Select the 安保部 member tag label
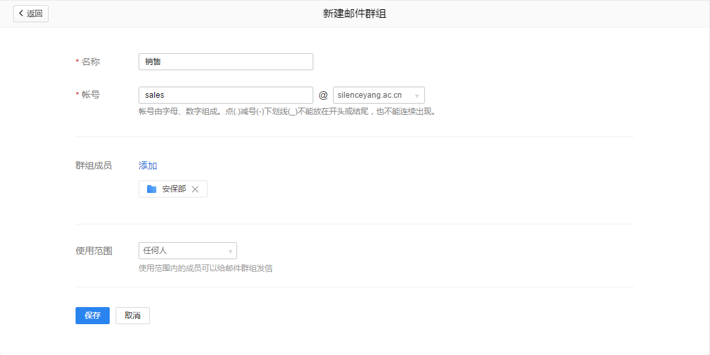 (173, 189)
